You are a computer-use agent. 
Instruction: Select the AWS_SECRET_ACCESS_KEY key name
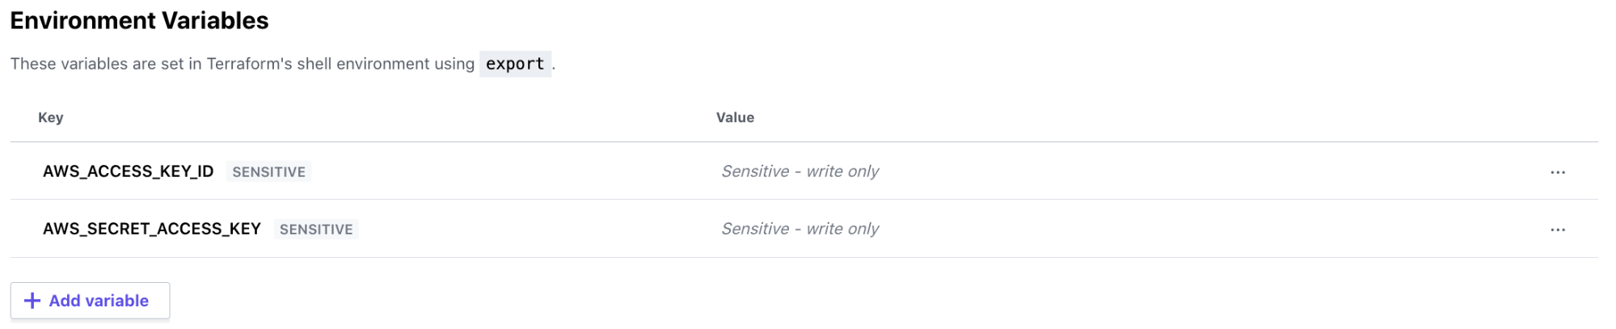tap(152, 229)
